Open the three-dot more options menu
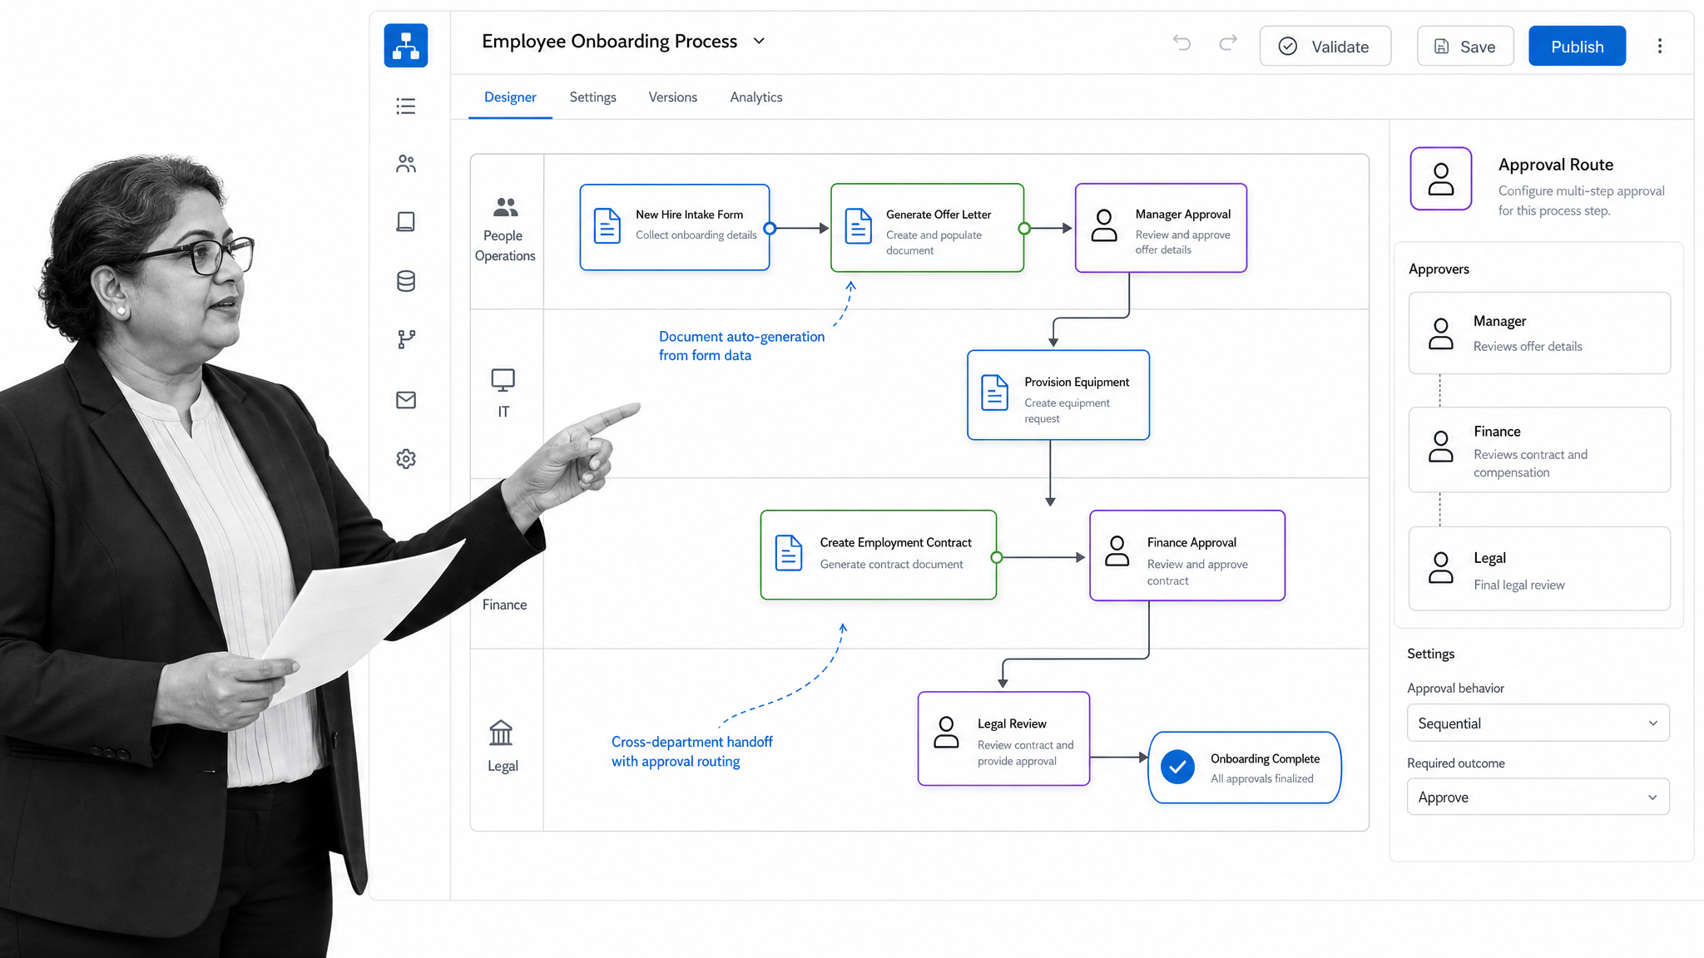 click(1660, 46)
